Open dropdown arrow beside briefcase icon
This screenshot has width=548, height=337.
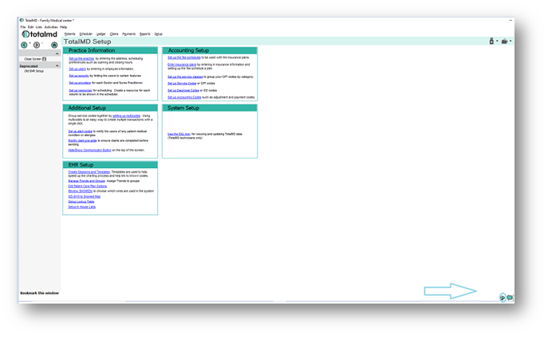[x=511, y=41]
